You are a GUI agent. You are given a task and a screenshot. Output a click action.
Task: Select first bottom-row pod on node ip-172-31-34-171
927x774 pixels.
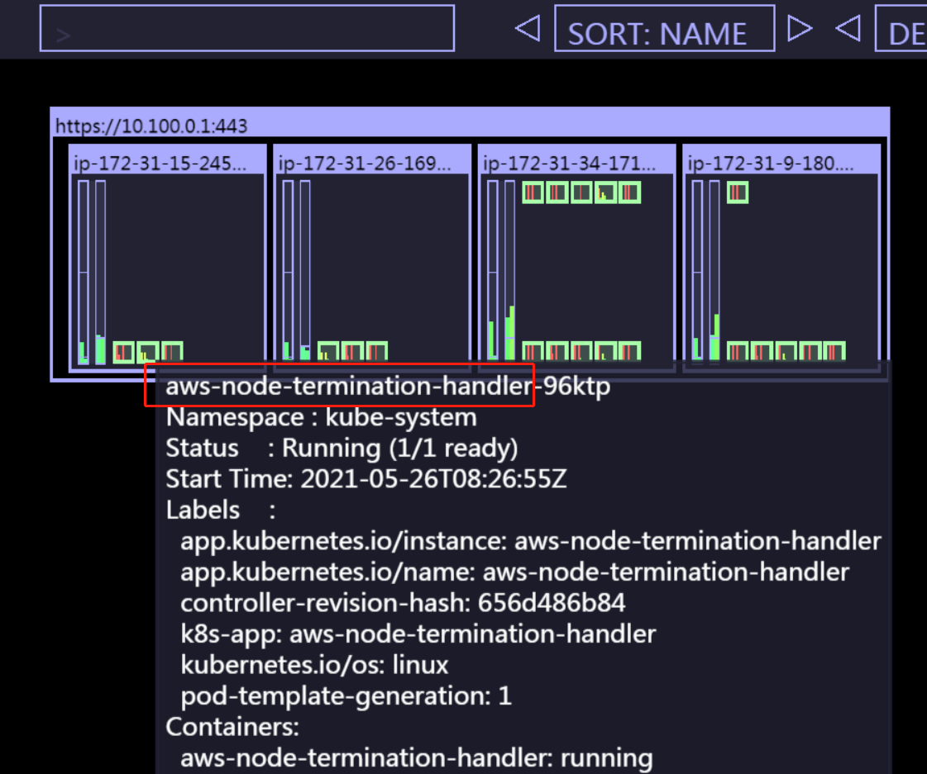[533, 351]
